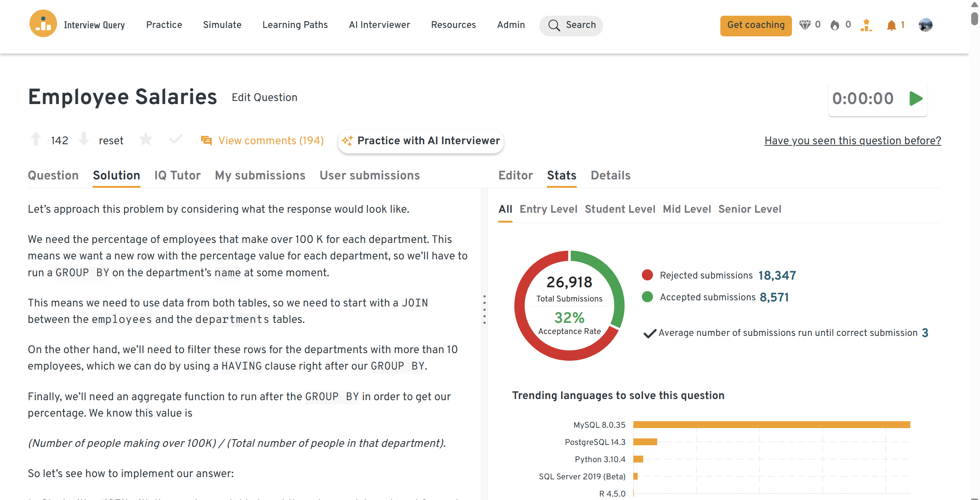Mark question complete with checkmark icon
Screen dimensions: 980x500
click(176, 140)
